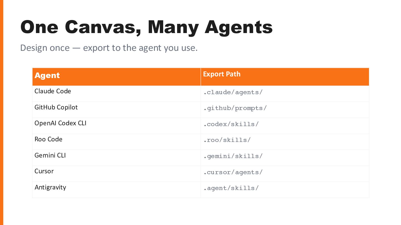The width and height of the screenshot is (401, 225).
Task: Click the ".gemini/skills/" path cell
Action: pyautogui.click(x=233, y=156)
